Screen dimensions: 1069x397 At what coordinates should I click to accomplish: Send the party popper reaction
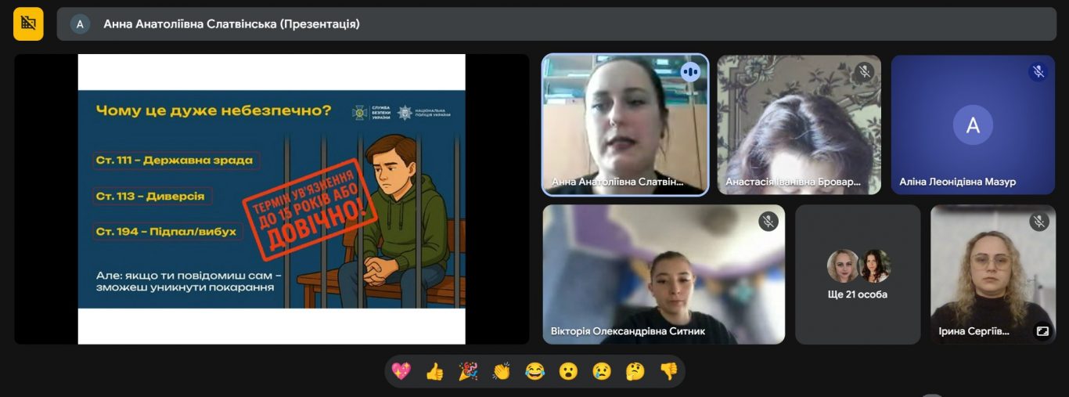(468, 371)
